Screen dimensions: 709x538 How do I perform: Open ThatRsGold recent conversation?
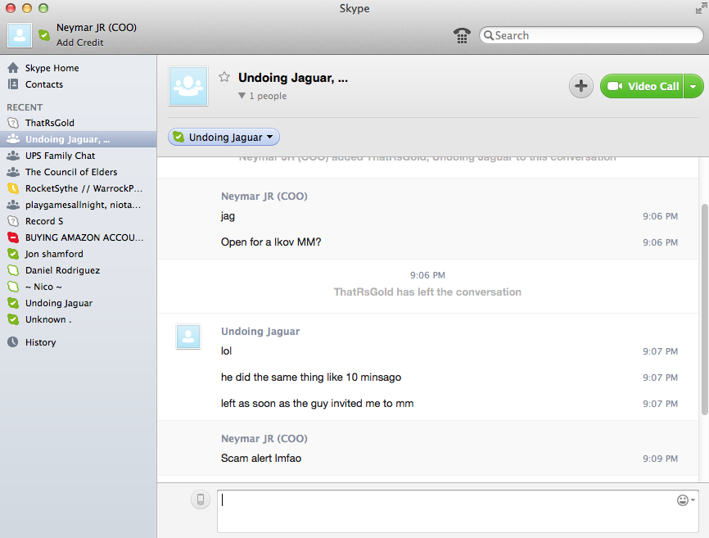tap(79, 123)
